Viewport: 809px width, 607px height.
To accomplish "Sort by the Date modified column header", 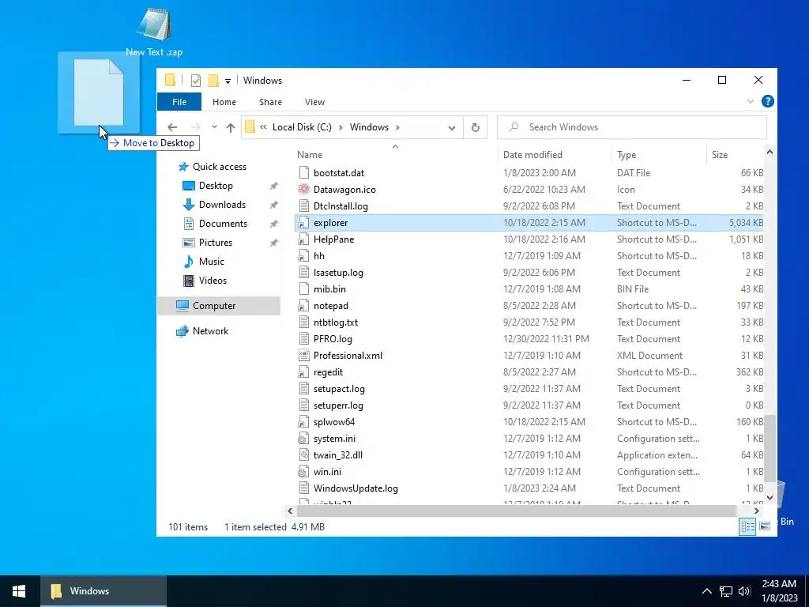I will click(x=532, y=154).
